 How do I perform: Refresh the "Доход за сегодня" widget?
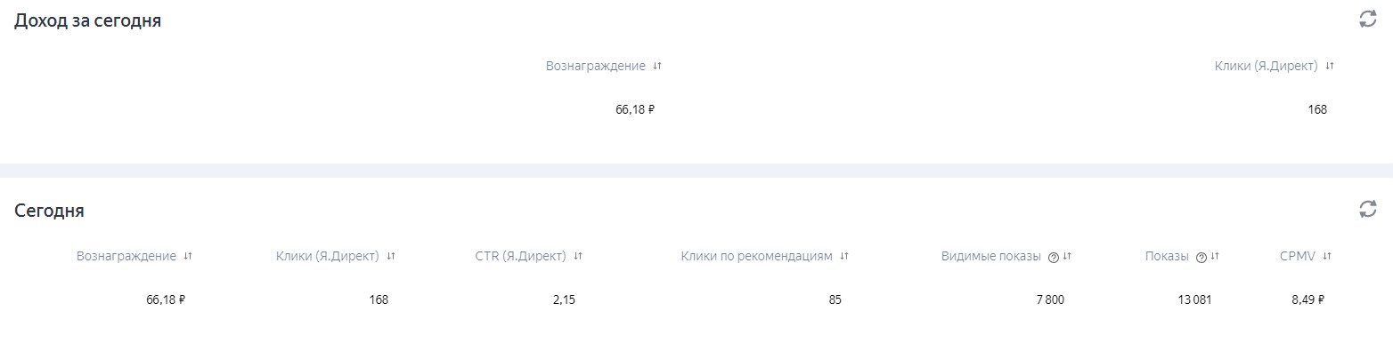(x=1367, y=19)
